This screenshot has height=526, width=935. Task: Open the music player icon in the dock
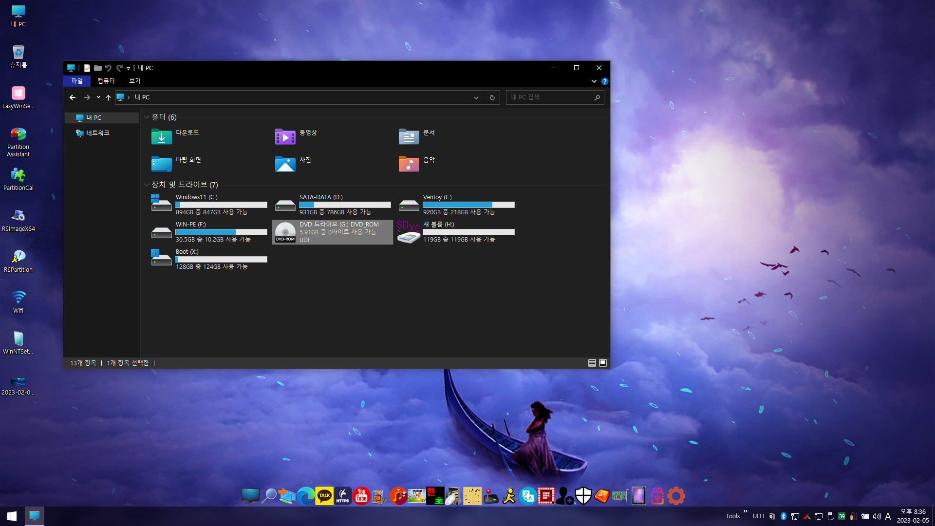click(x=398, y=496)
